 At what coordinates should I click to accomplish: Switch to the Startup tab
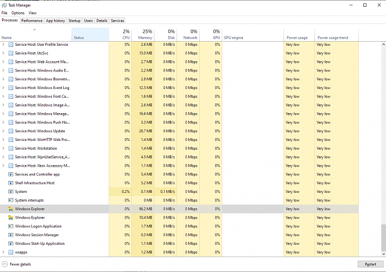tap(74, 21)
